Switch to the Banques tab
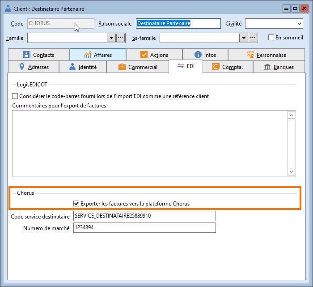Screen dimensions: 313x287 tap(279, 67)
